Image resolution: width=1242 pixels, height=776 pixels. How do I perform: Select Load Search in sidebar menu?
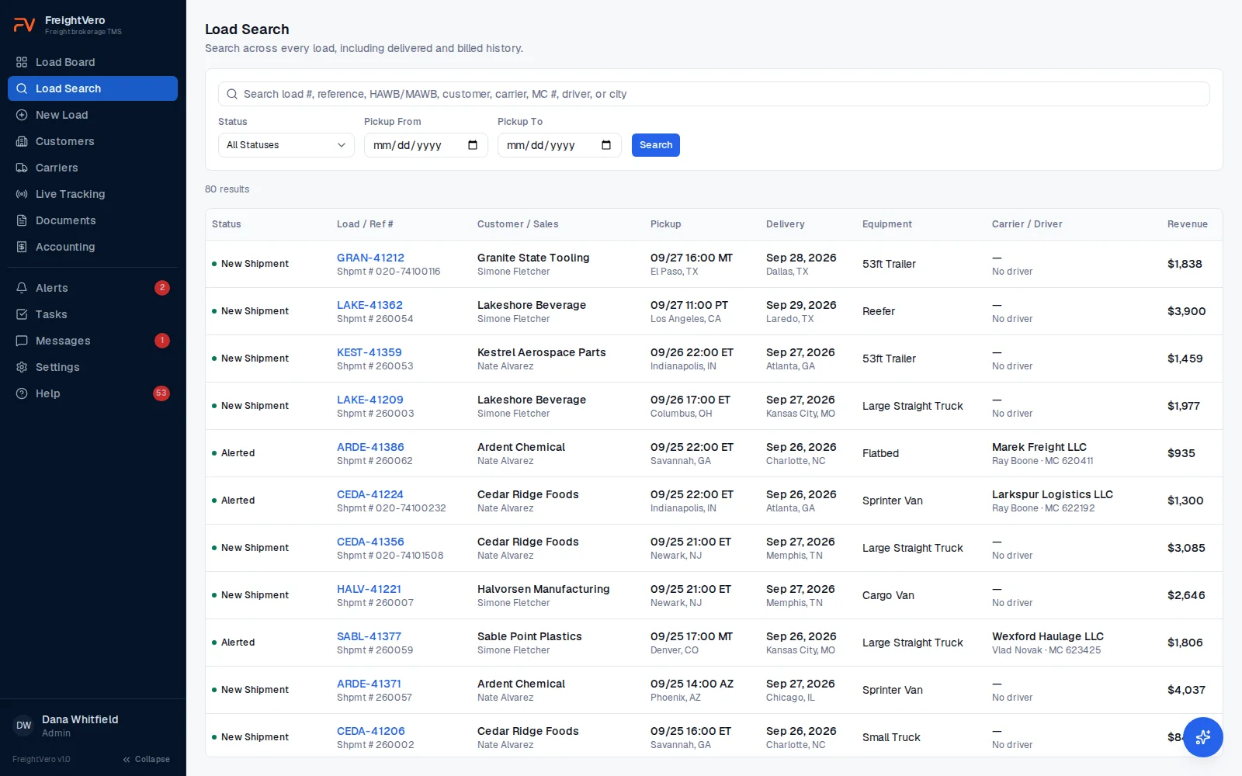(x=92, y=88)
